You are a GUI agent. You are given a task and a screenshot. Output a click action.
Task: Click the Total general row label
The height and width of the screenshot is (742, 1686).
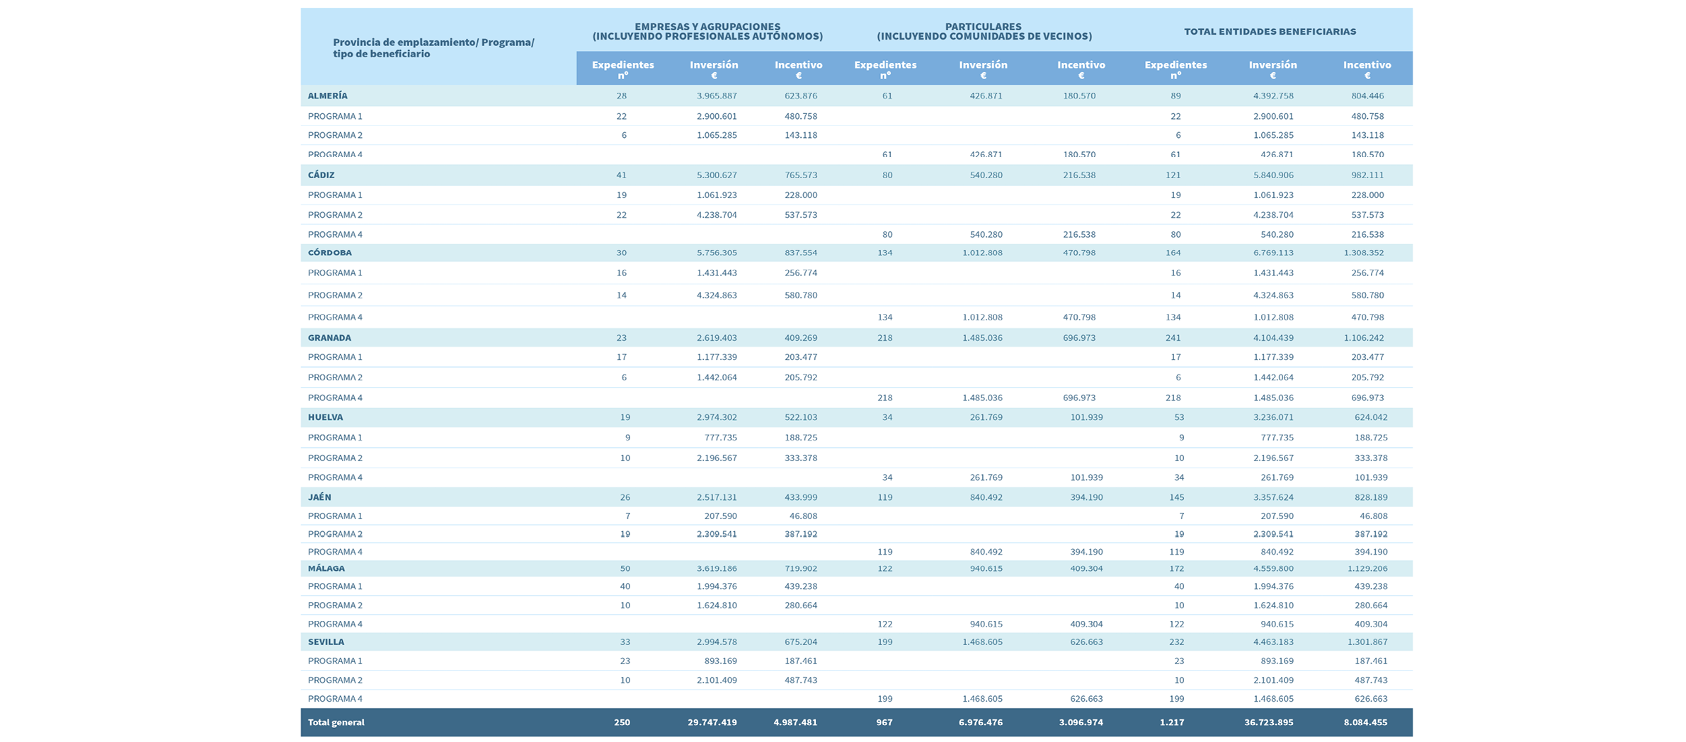336,722
